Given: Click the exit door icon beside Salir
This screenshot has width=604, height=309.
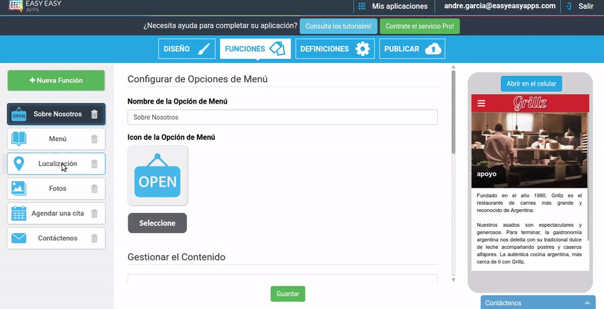Looking at the screenshot, I should coord(569,6).
